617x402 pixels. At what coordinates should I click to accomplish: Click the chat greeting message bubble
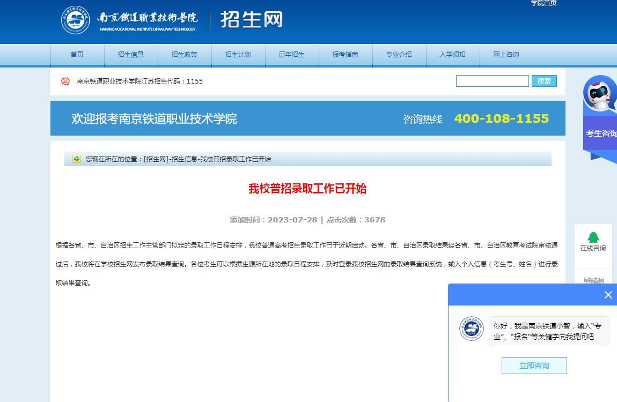548,331
